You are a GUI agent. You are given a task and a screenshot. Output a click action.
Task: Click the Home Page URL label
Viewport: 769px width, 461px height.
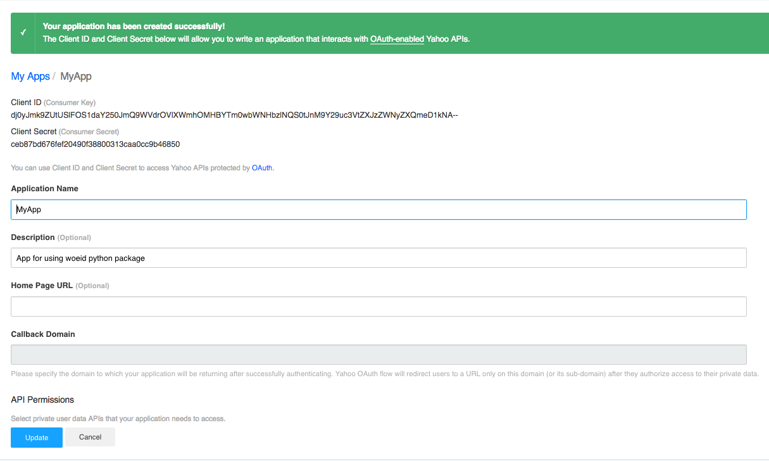coord(42,286)
